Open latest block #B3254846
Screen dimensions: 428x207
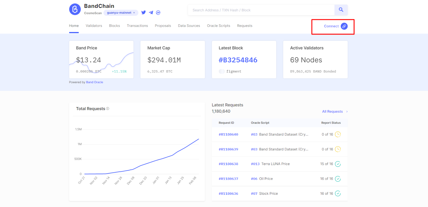[x=238, y=60]
